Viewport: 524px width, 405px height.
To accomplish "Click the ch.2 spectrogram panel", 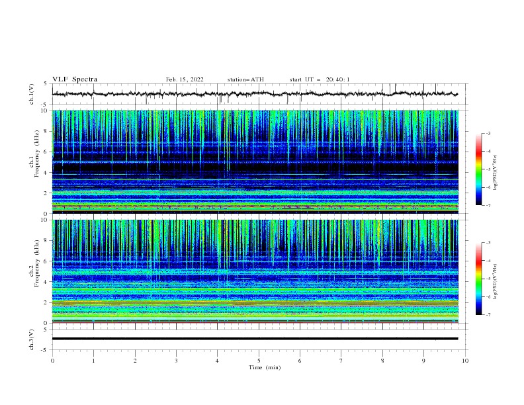I will click(255, 271).
